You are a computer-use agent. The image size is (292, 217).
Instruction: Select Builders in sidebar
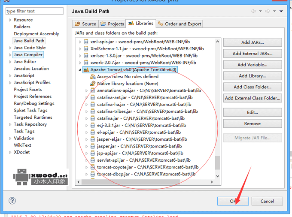coord(22,27)
